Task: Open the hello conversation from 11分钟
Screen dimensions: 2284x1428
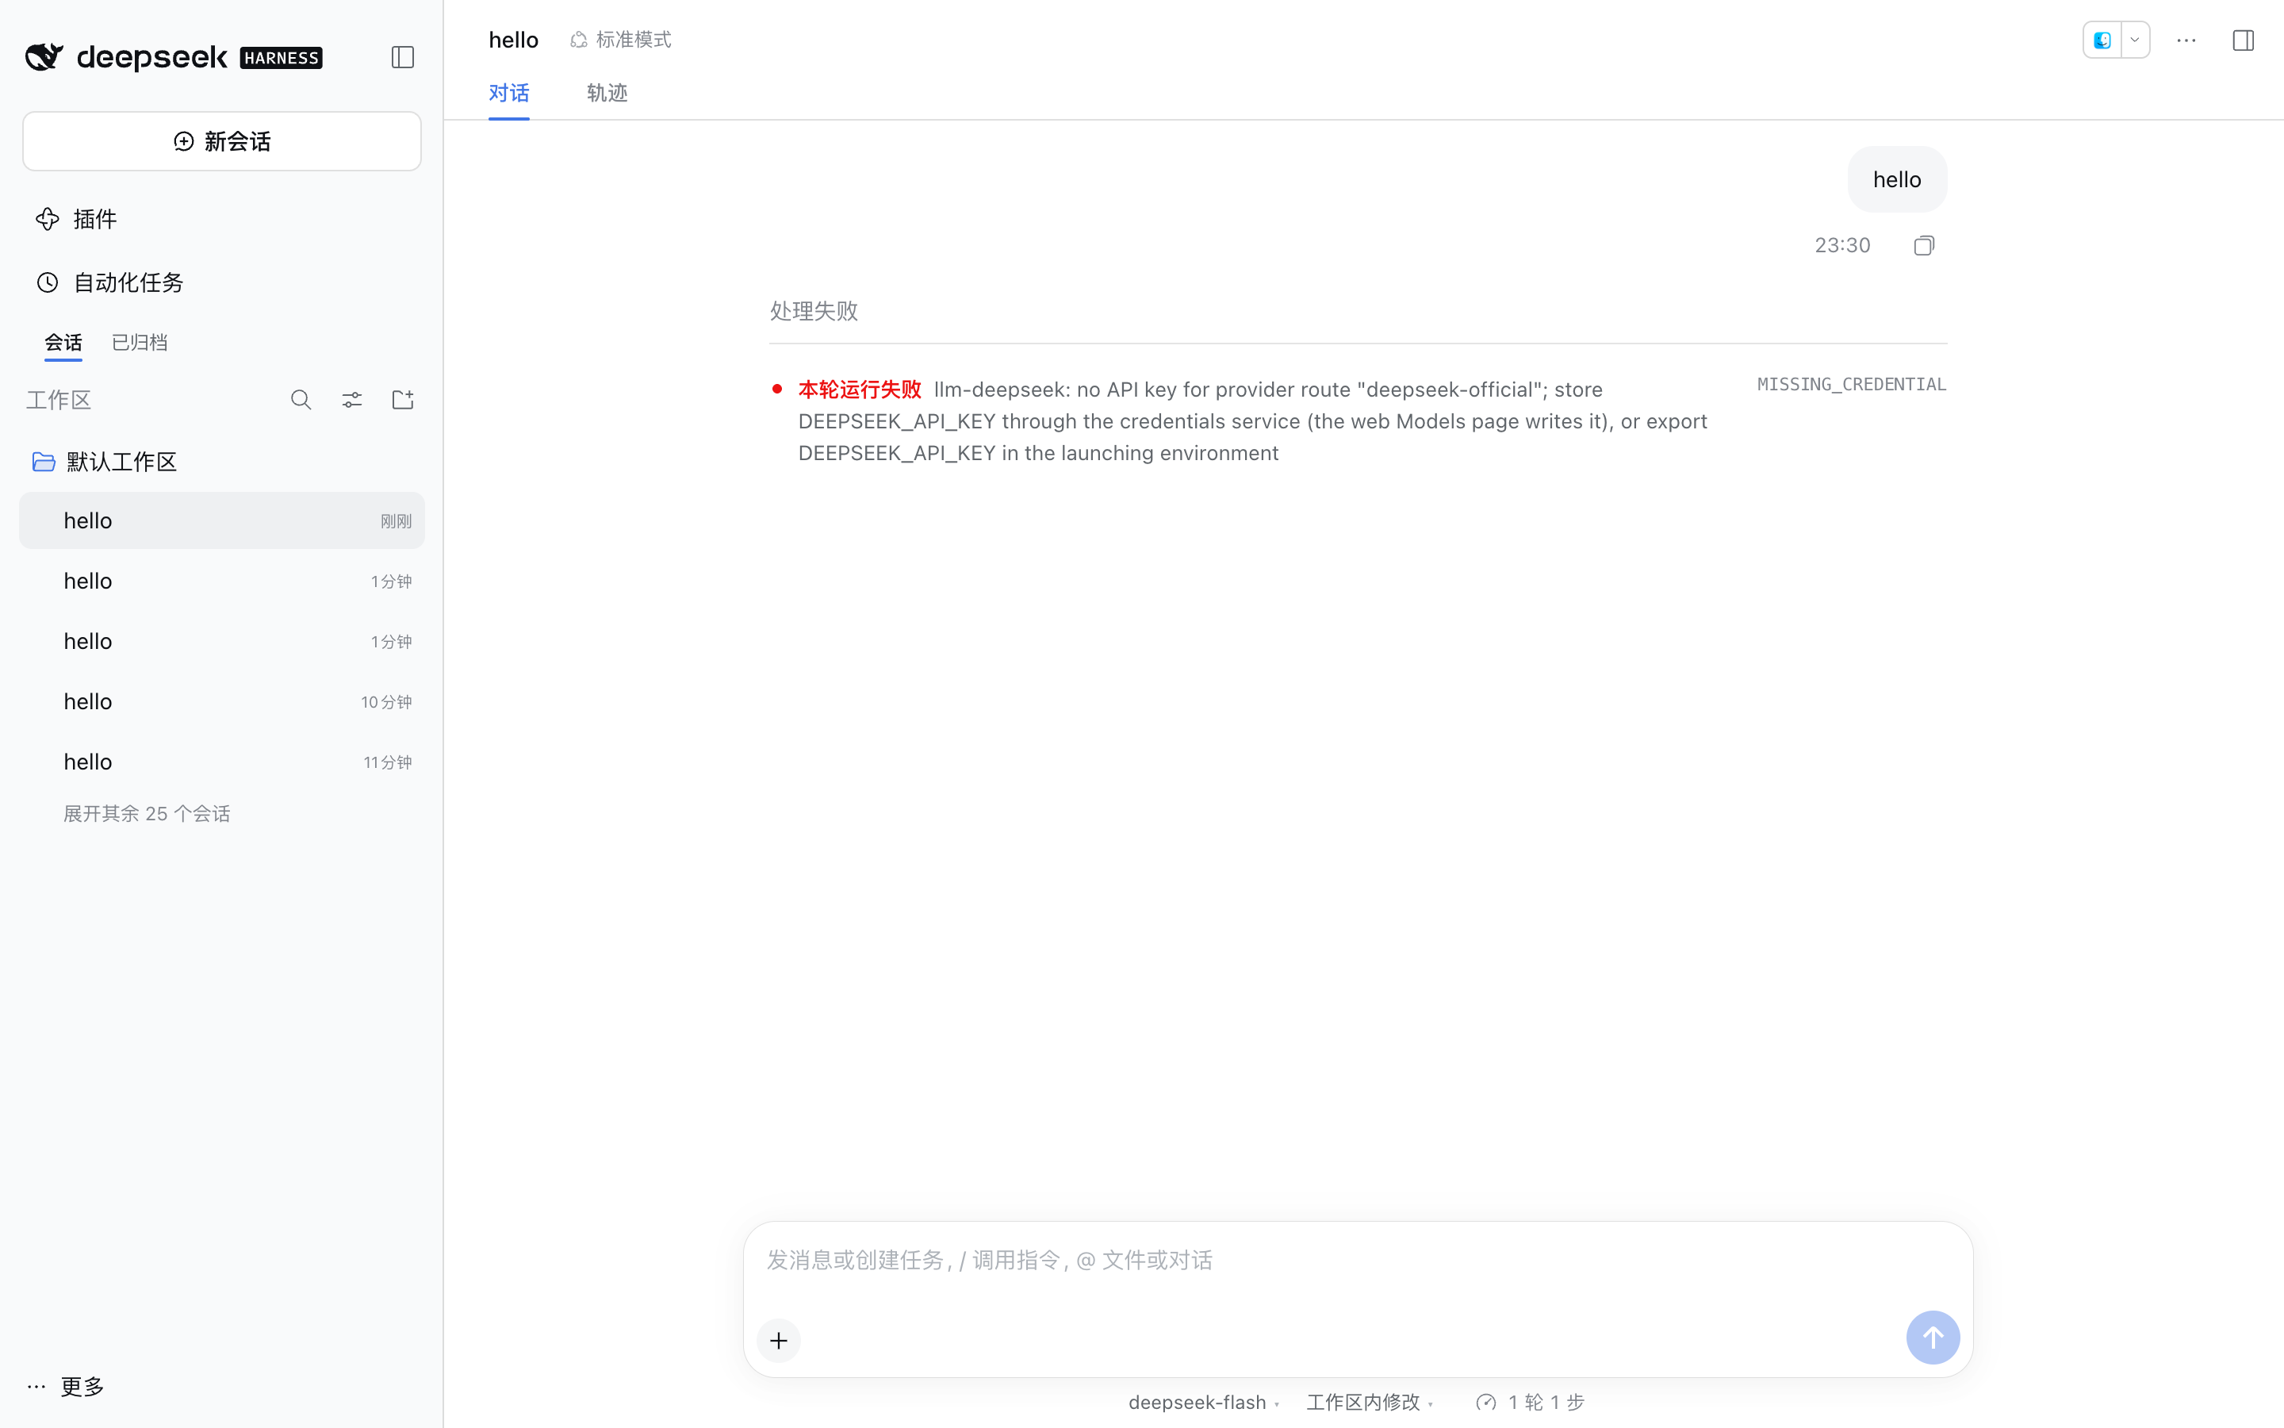Action: pos(222,762)
